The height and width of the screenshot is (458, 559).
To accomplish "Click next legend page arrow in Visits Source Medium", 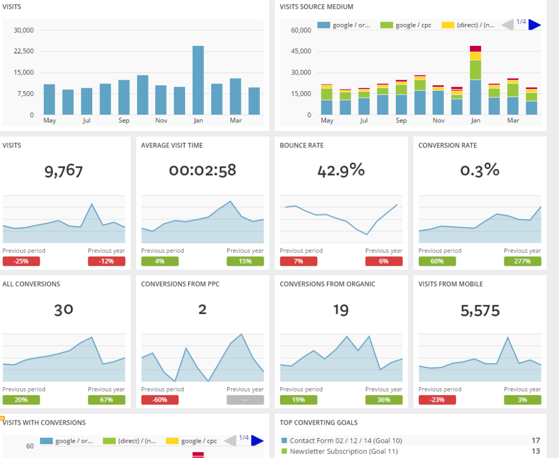I will pos(534,25).
